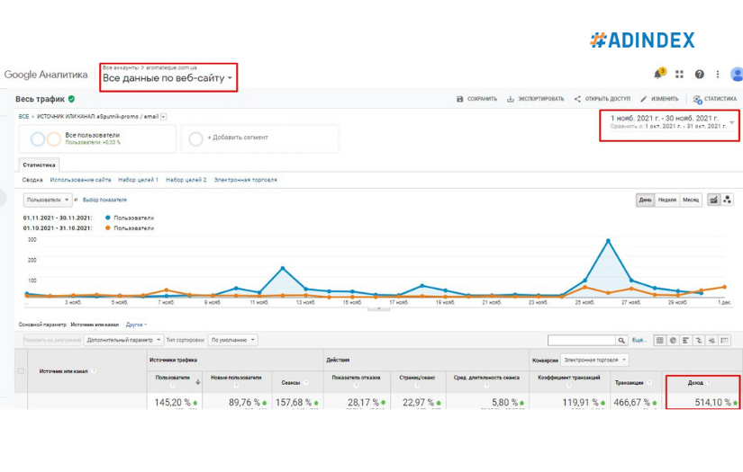Set chart granularity to Неделя
Image resolution: width=743 pixels, height=472 pixels.
[x=667, y=200]
